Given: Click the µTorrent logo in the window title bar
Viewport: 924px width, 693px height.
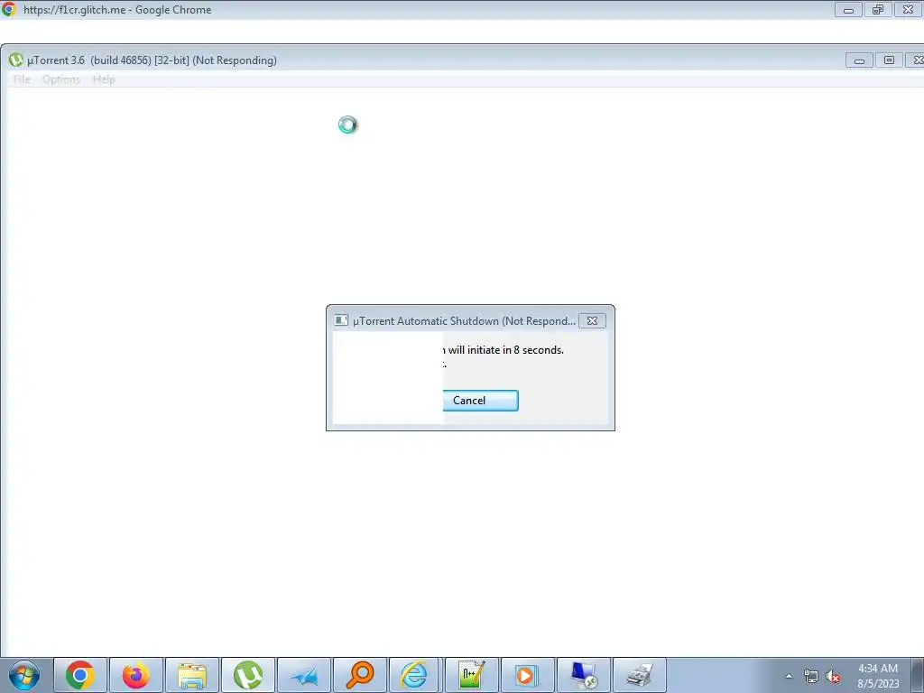Looking at the screenshot, I should tap(16, 60).
